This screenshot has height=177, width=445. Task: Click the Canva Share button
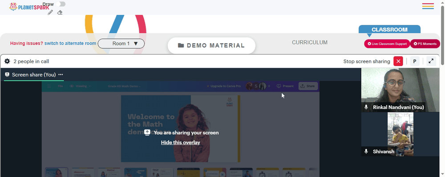(x=308, y=86)
